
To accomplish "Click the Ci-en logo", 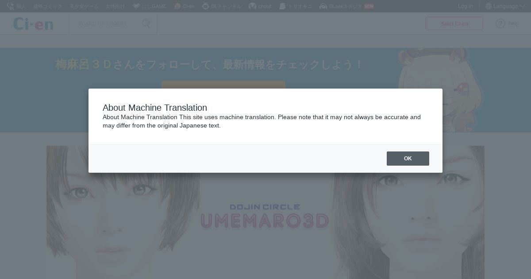I will click(x=33, y=24).
